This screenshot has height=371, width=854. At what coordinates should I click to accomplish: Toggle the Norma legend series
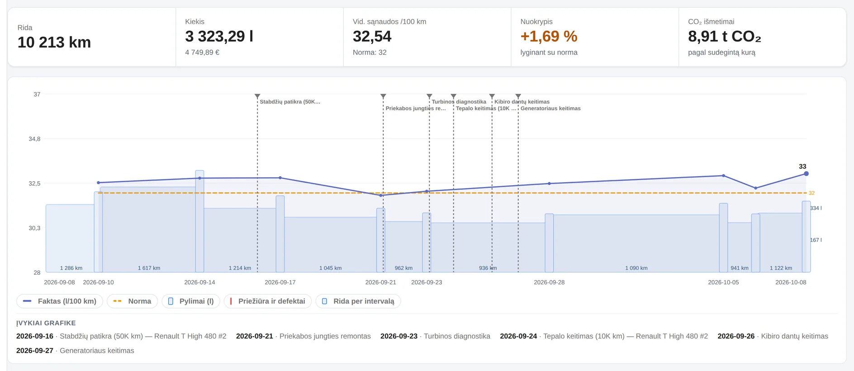click(x=132, y=301)
